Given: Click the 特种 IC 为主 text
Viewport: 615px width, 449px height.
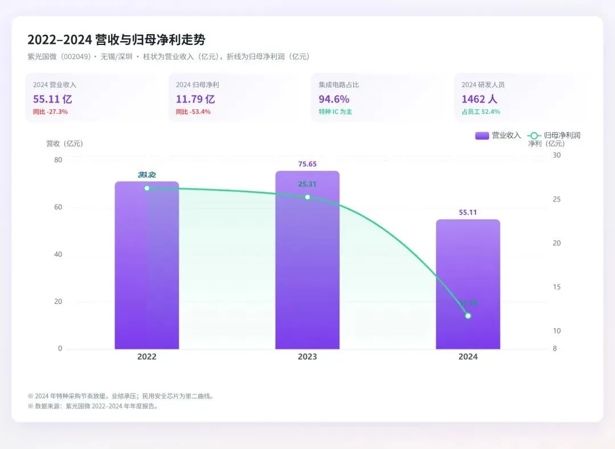Looking at the screenshot, I should [335, 112].
